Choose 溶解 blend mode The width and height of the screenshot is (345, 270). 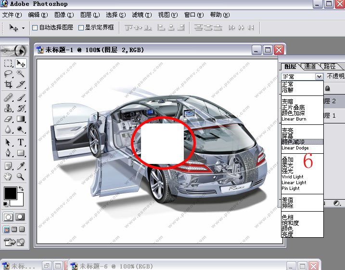coord(288,90)
